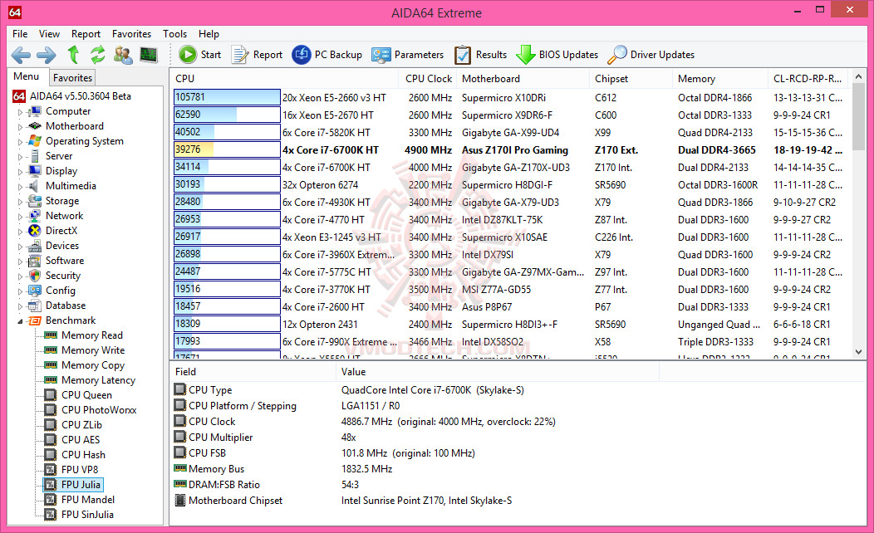Select the CPU AES benchmark

point(81,440)
